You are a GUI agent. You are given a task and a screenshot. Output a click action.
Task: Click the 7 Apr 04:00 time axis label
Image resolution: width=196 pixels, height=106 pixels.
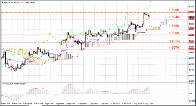(60, 103)
